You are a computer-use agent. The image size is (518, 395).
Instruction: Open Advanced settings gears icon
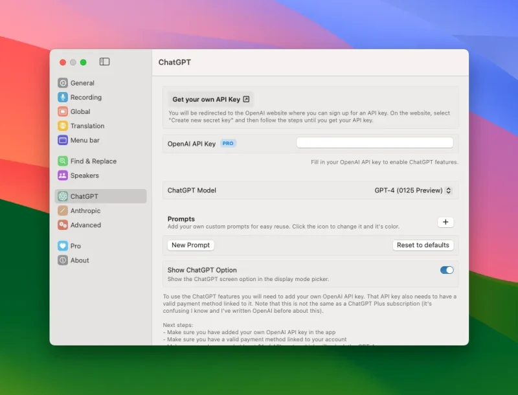tap(63, 225)
